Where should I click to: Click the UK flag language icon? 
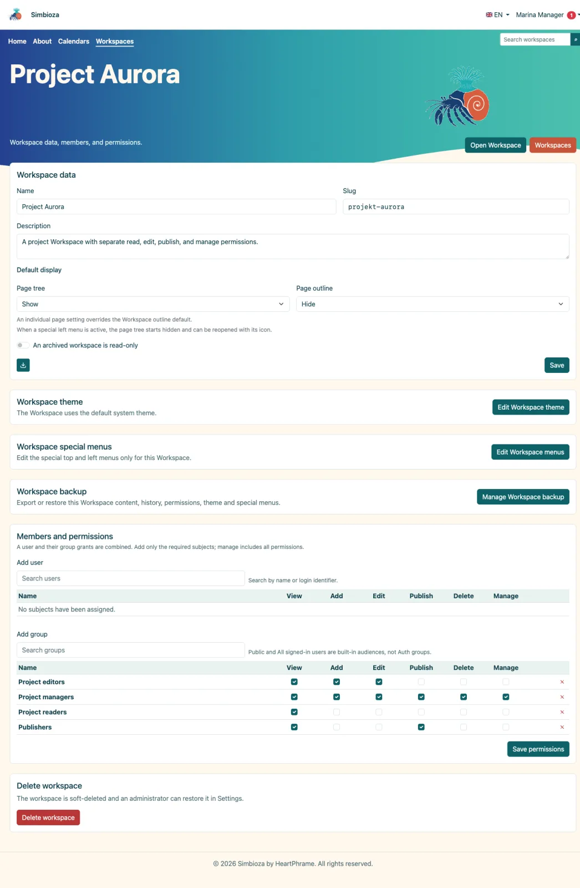(489, 15)
